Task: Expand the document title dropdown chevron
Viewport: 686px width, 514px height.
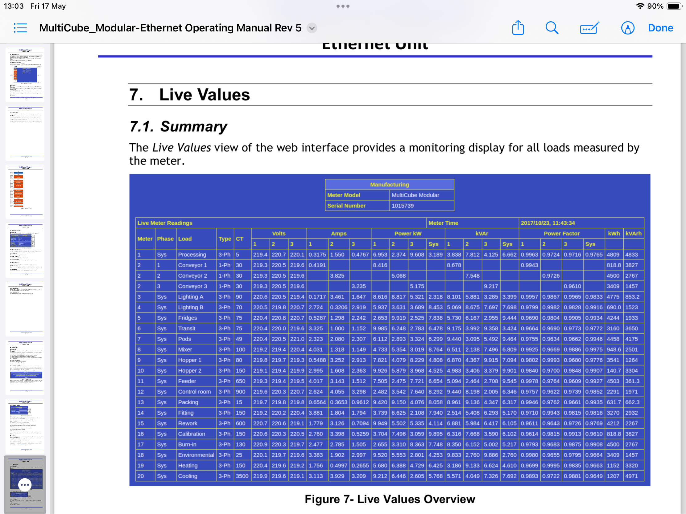Action: (312, 28)
